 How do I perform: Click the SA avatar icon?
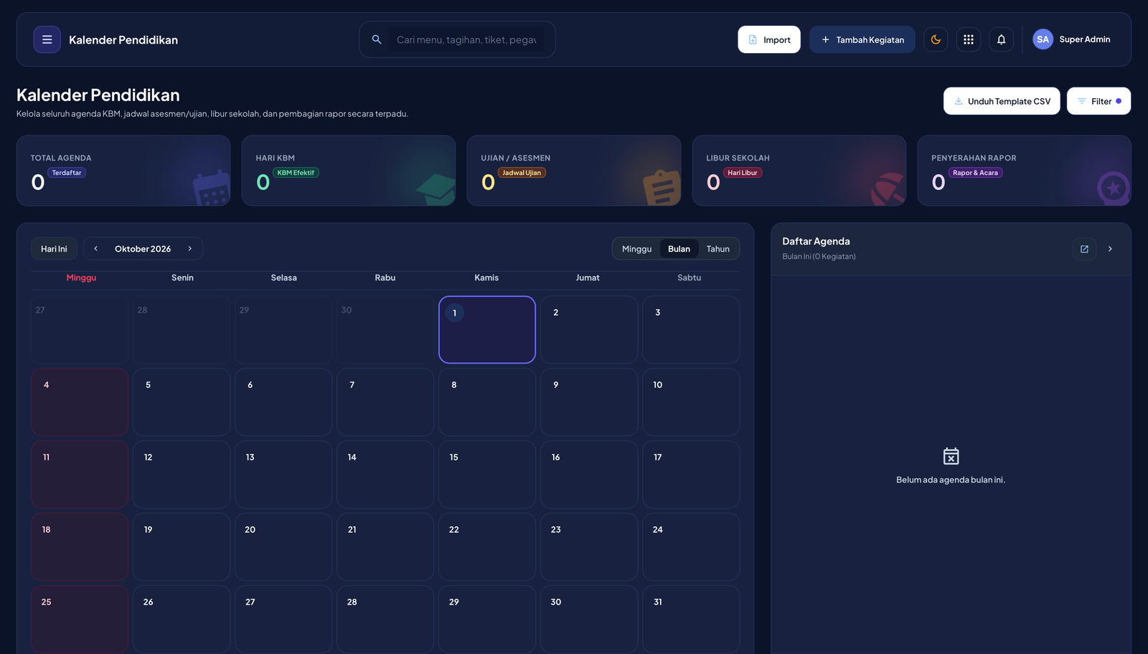tap(1043, 39)
